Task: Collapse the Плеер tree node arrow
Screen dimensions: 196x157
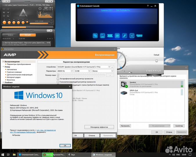Action: coord(3,67)
